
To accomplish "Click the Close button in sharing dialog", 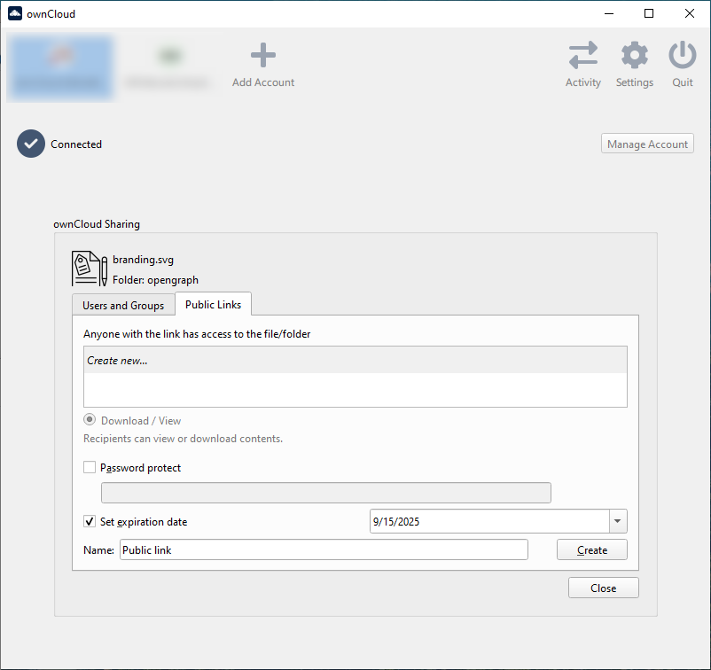I will point(603,588).
